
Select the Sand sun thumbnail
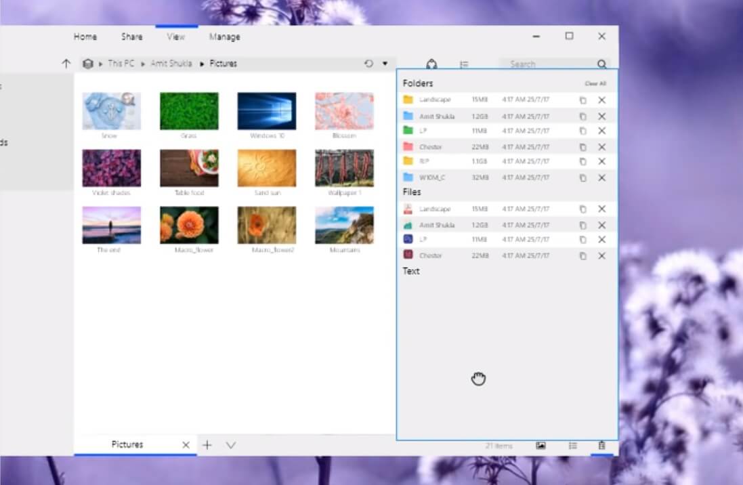[x=267, y=168]
